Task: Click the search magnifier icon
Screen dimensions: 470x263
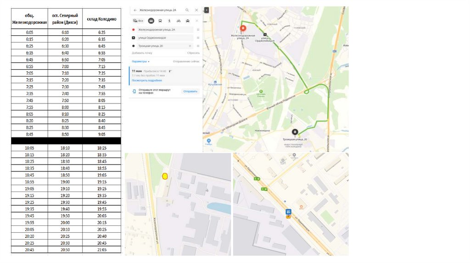Action: (x=187, y=10)
